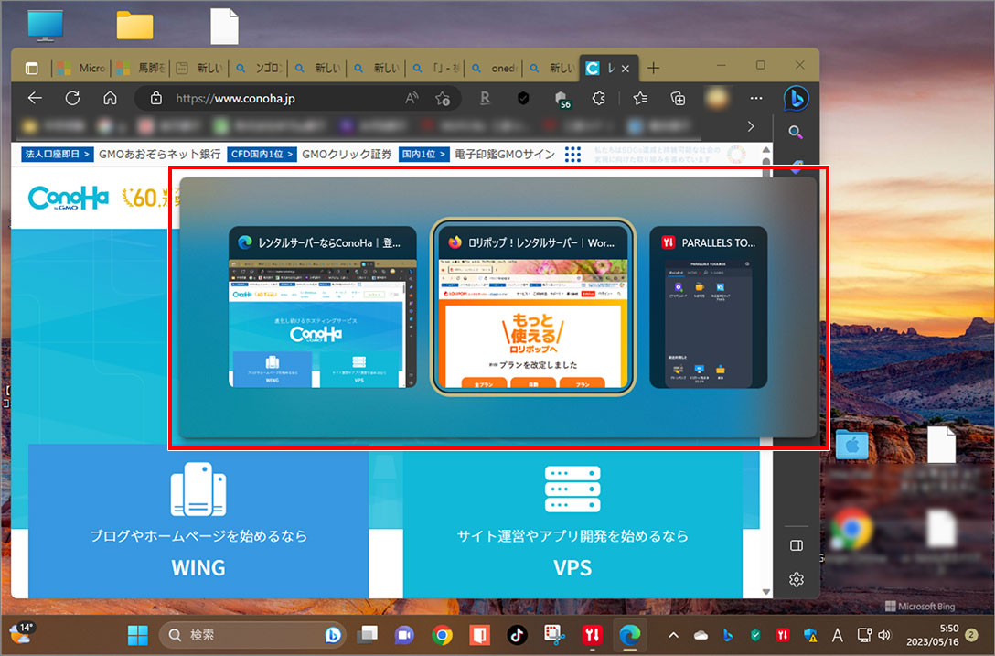
Task: Click the ConoHa logo
Action: point(69,199)
